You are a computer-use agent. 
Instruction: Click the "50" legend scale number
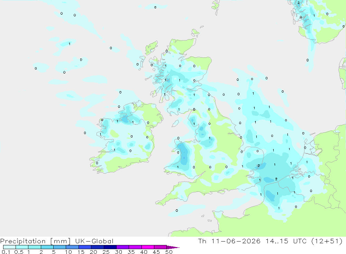(x=169, y=252)
